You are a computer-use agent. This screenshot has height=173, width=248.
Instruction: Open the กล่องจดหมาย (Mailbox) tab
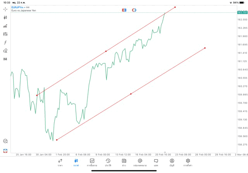click(140, 162)
